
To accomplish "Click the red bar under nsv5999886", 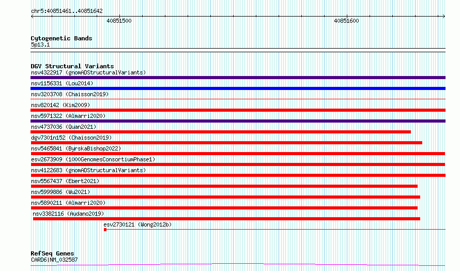I will pyautogui.click(x=225, y=197).
